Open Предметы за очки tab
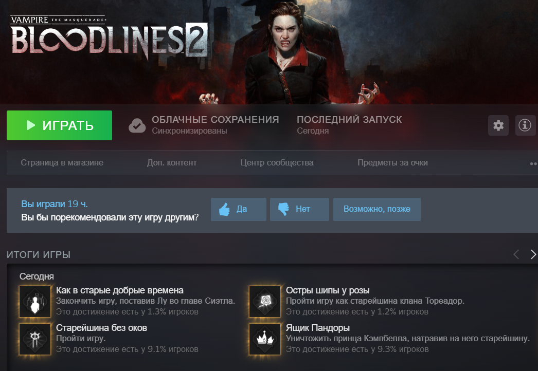 coord(392,162)
